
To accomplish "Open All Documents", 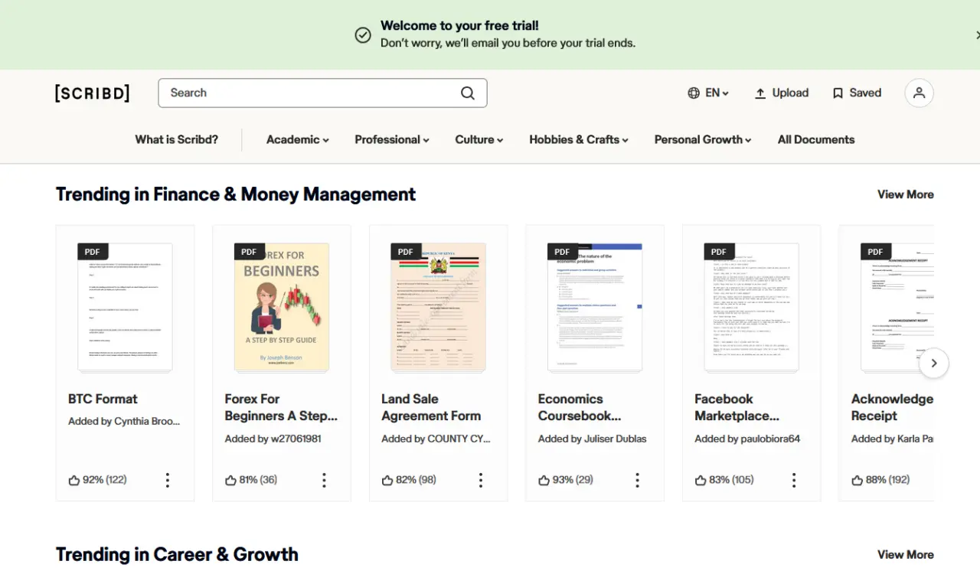I will click(x=816, y=139).
